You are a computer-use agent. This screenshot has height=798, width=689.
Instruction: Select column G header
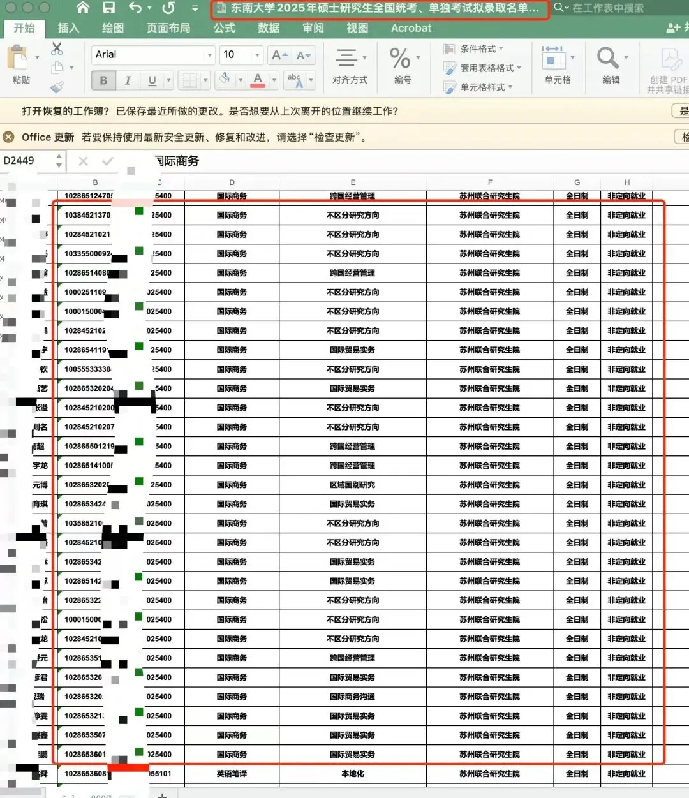[577, 182]
